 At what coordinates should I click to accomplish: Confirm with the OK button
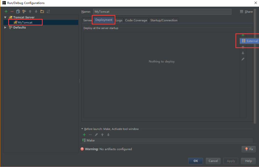coord(196,161)
